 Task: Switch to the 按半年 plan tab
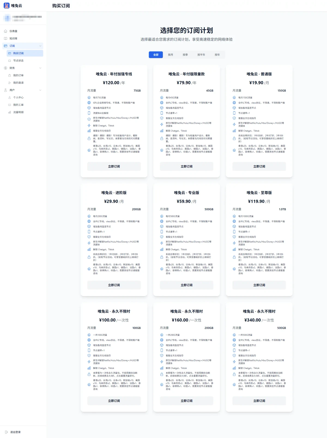(x=201, y=55)
